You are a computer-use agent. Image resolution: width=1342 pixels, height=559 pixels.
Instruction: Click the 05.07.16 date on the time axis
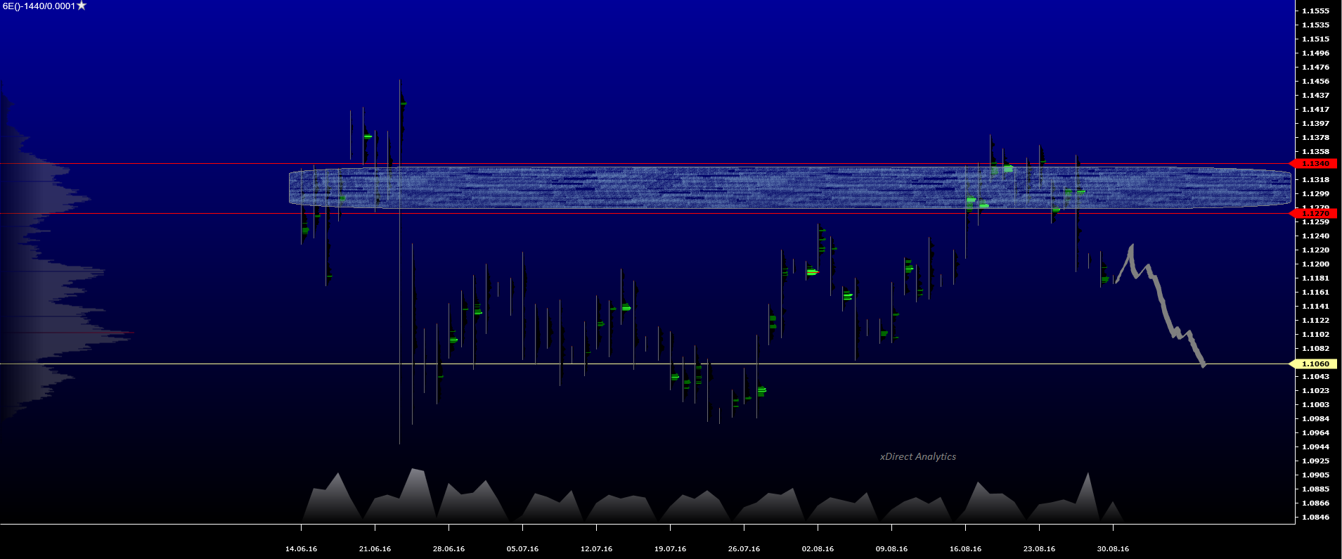pos(522,549)
